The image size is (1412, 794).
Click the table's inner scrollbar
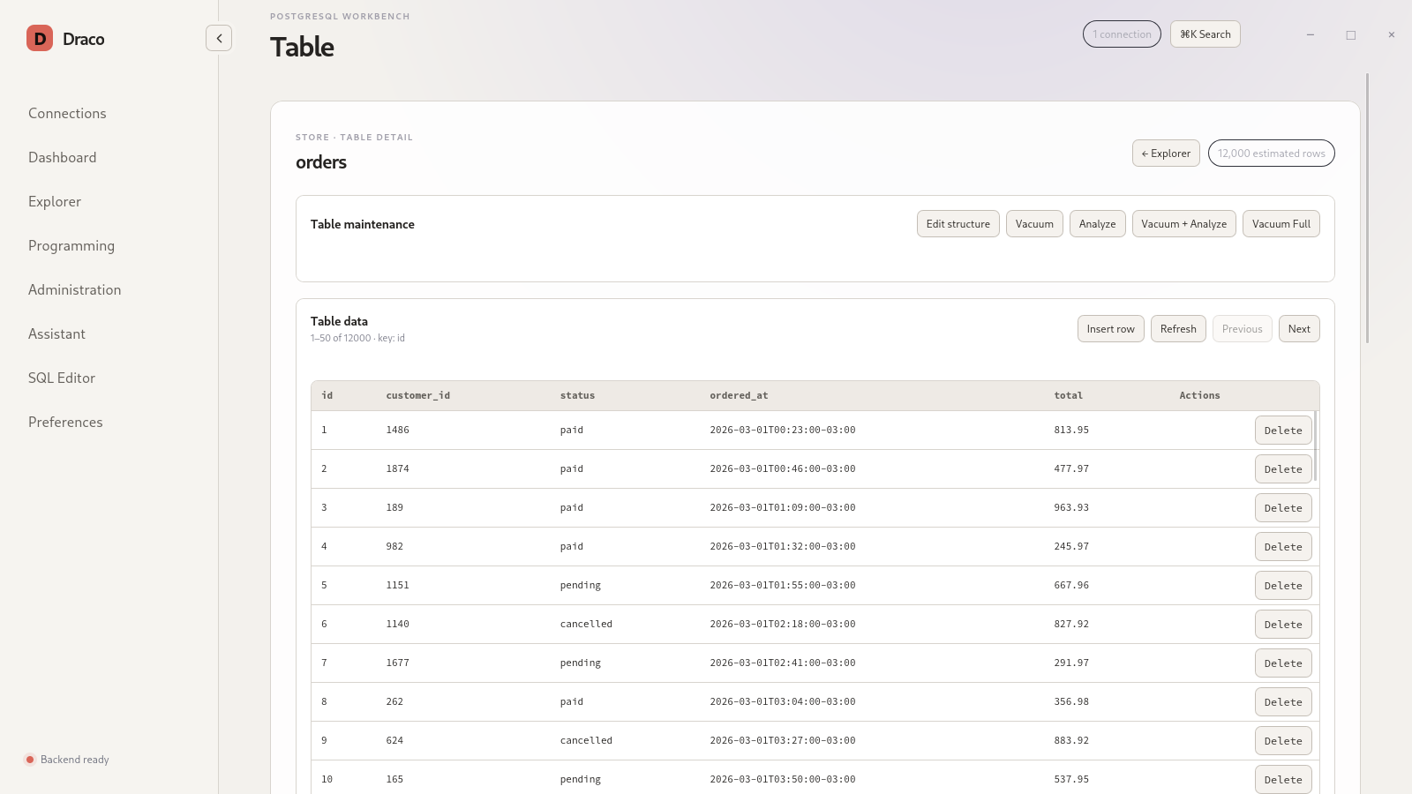click(1316, 446)
